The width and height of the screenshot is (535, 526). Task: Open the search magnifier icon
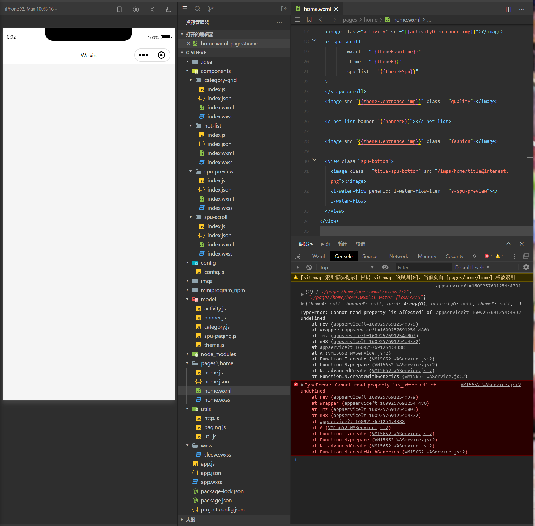point(197,9)
